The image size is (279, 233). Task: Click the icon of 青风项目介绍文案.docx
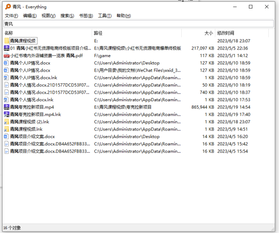coord(6,136)
